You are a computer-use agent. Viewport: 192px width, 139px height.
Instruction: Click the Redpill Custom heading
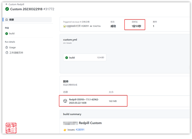click(90, 123)
